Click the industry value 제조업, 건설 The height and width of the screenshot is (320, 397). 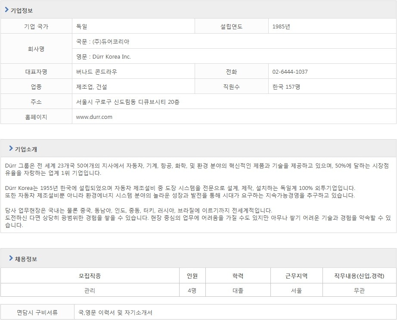[x=92, y=87]
